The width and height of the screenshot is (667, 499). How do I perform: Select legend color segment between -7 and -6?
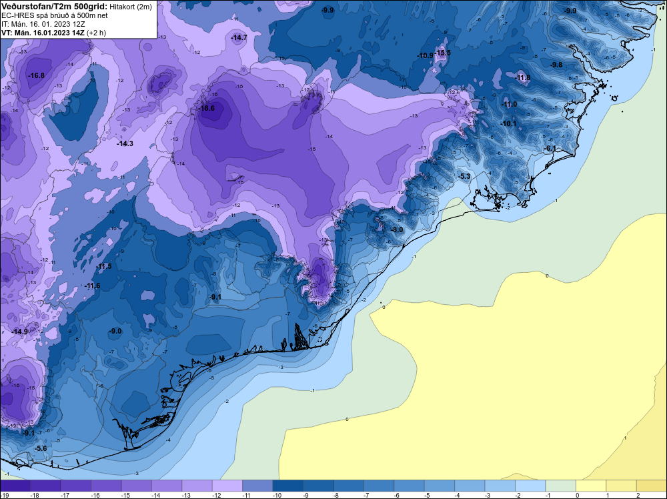(379, 486)
